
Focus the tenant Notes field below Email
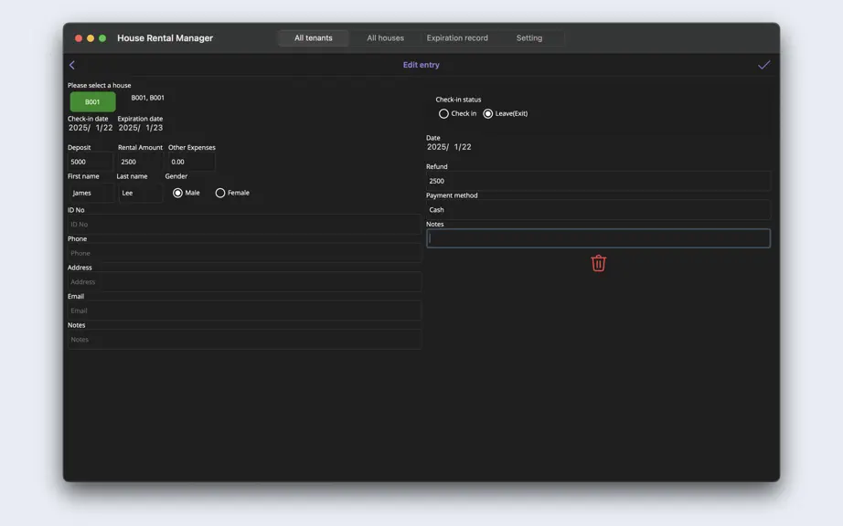(245, 339)
